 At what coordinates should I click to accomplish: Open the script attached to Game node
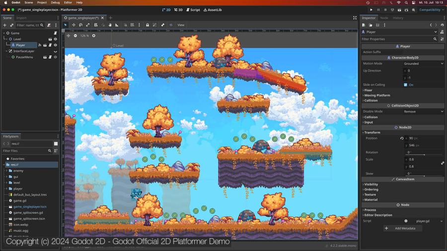coord(55,33)
